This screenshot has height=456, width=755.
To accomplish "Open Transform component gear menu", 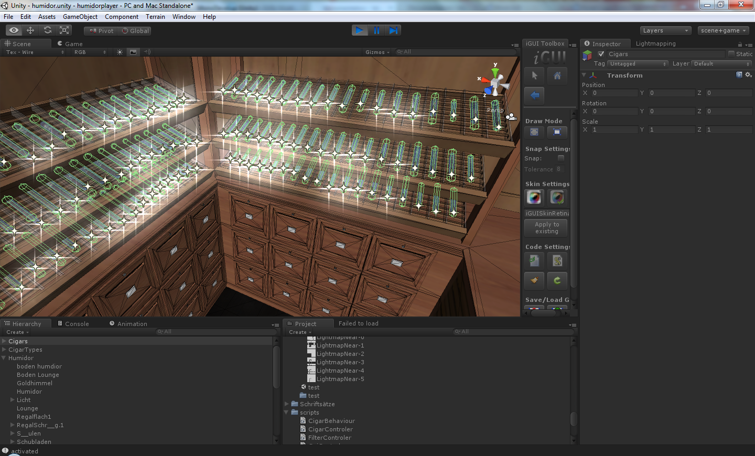I will [749, 75].
